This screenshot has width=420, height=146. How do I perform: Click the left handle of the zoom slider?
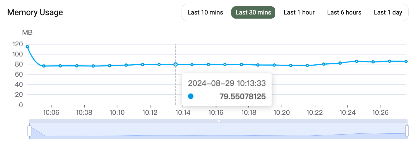coord(29,131)
